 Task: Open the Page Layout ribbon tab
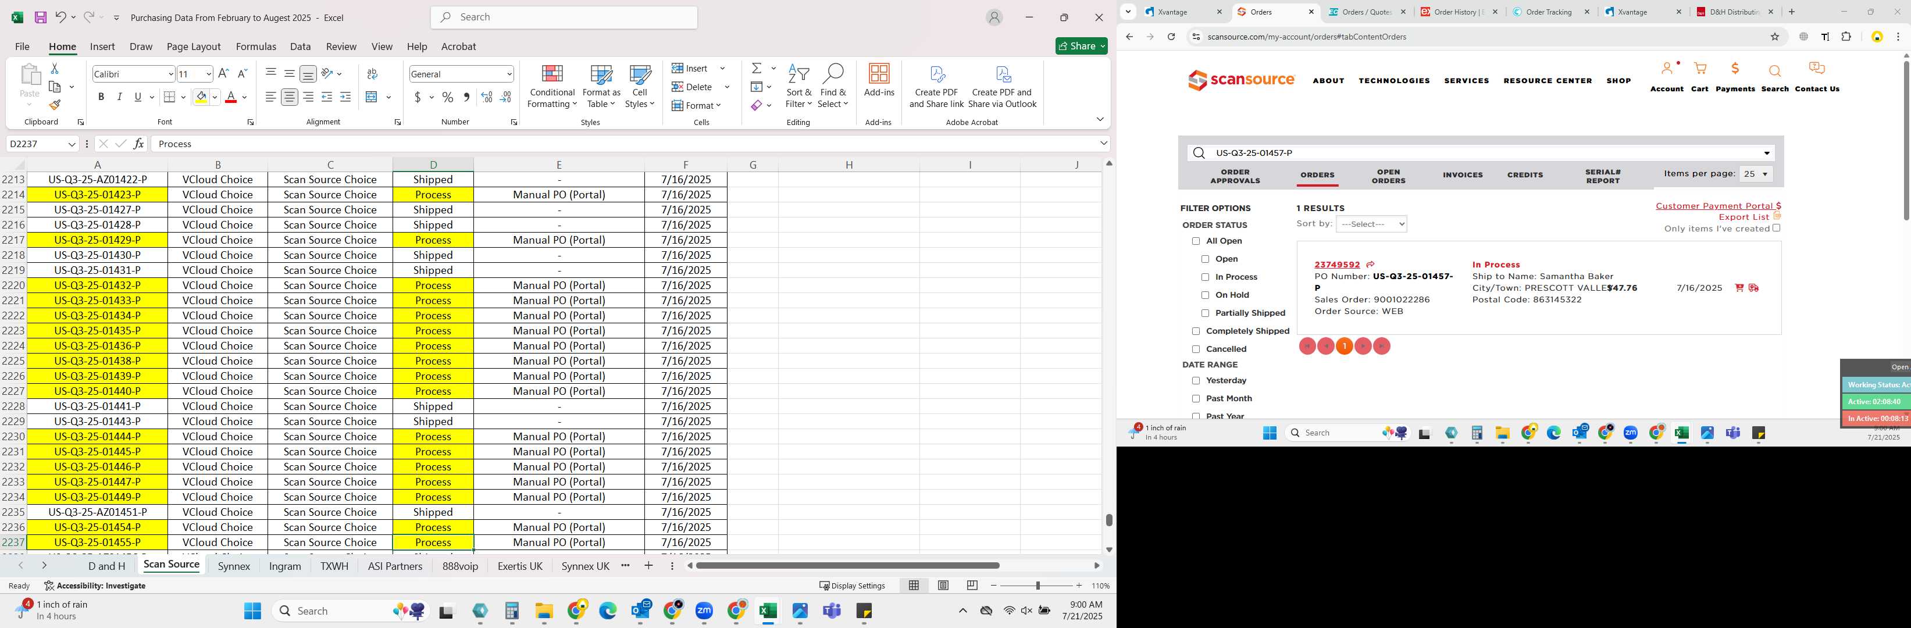(x=194, y=46)
